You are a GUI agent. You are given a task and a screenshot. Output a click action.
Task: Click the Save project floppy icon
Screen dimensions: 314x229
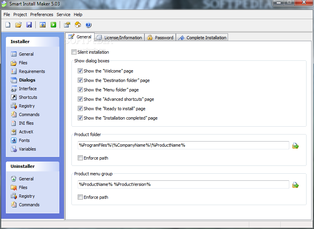point(29,25)
